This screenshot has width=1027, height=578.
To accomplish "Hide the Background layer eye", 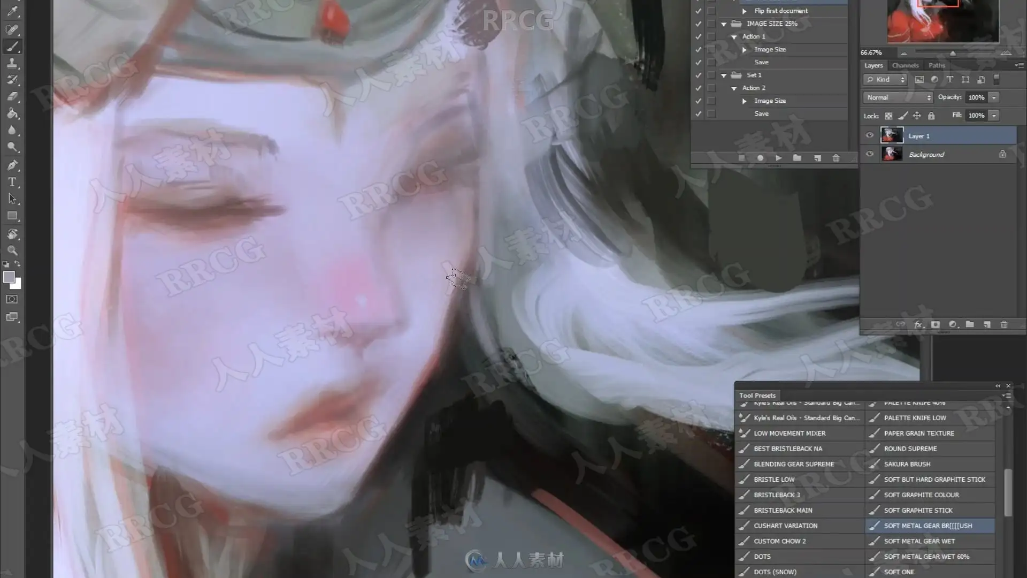I will [x=869, y=154].
